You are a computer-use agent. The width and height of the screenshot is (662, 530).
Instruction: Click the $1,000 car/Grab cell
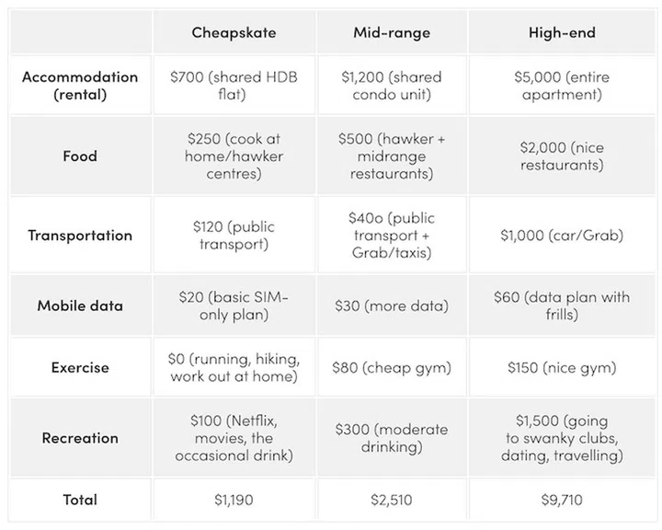point(562,235)
